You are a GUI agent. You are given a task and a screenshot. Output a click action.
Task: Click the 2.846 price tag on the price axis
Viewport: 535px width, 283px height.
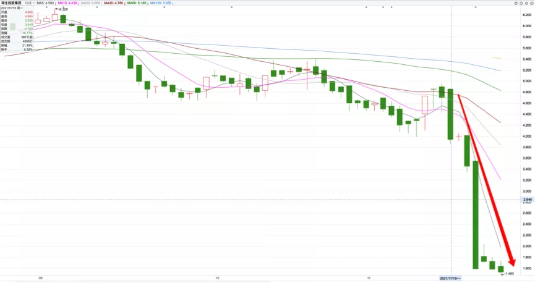(527, 200)
